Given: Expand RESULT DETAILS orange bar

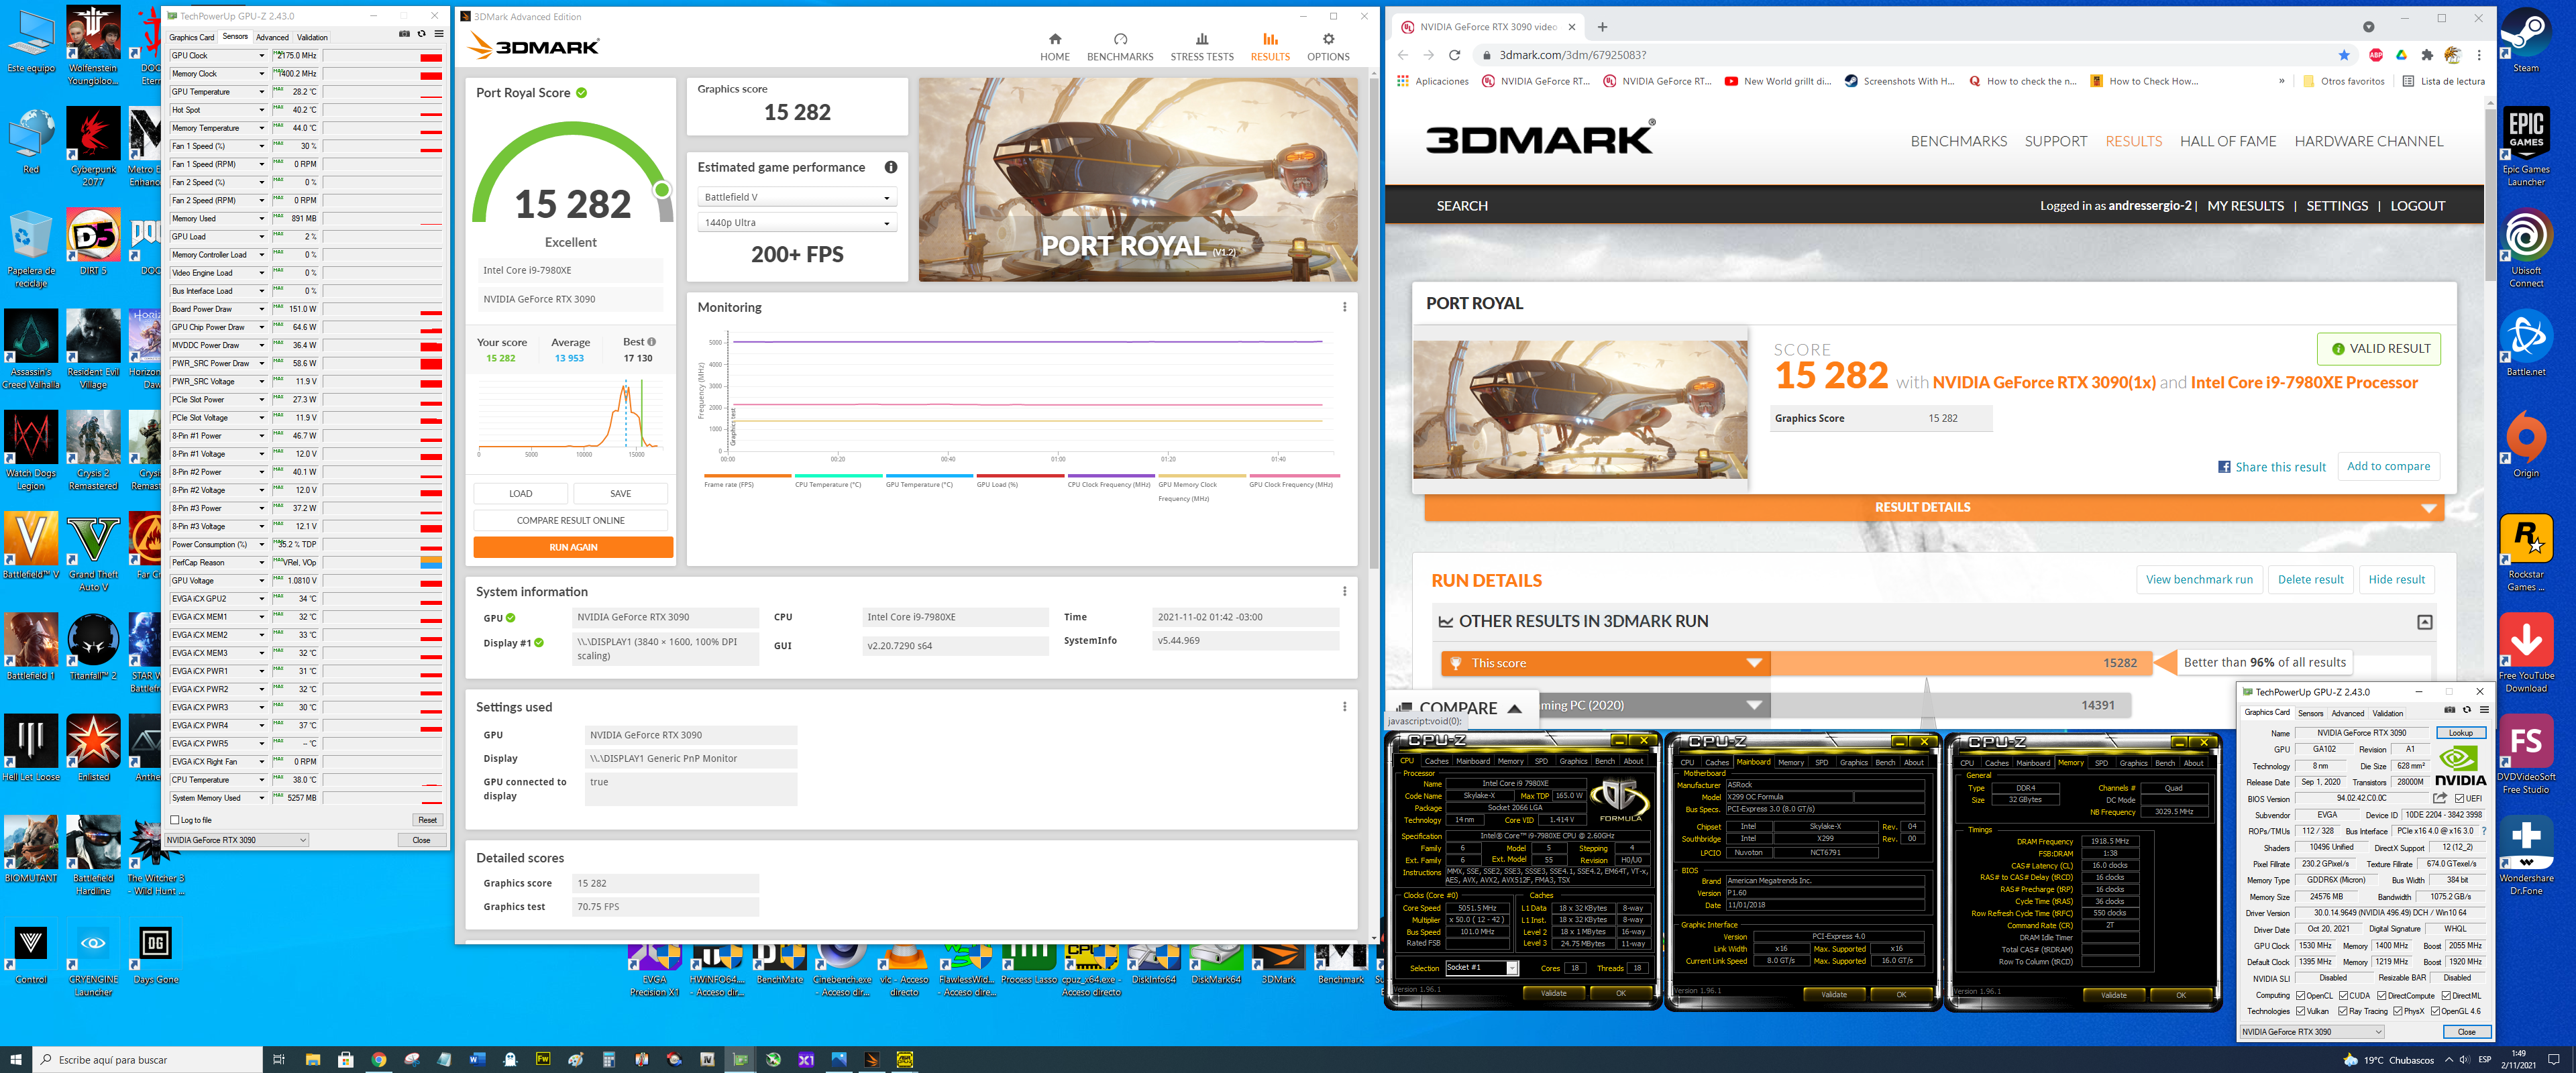Looking at the screenshot, I should [1933, 508].
